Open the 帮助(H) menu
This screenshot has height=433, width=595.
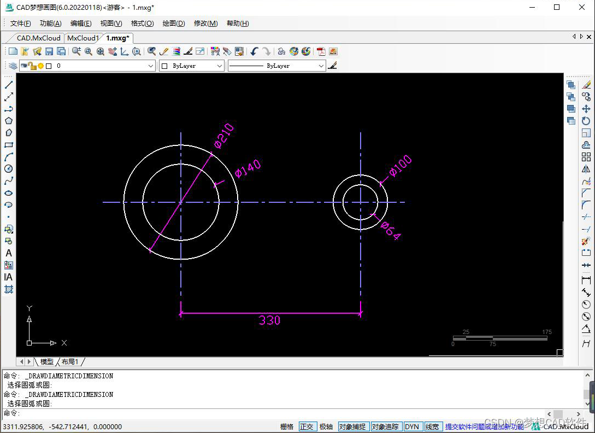pos(238,24)
